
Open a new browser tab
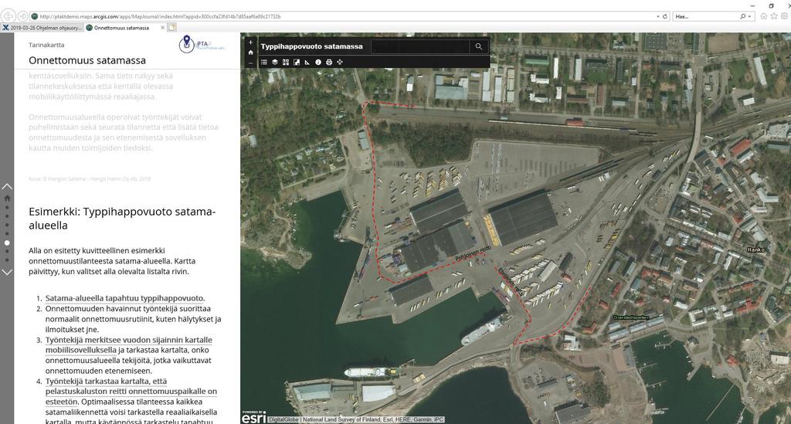point(172,28)
